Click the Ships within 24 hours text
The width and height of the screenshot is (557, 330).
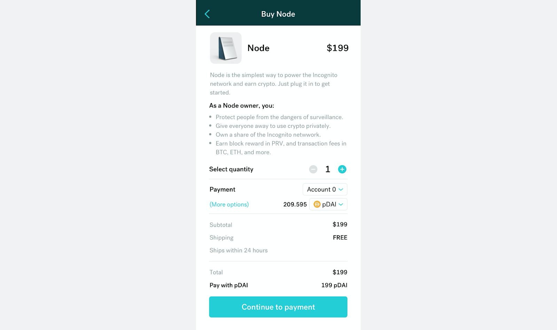(238, 250)
